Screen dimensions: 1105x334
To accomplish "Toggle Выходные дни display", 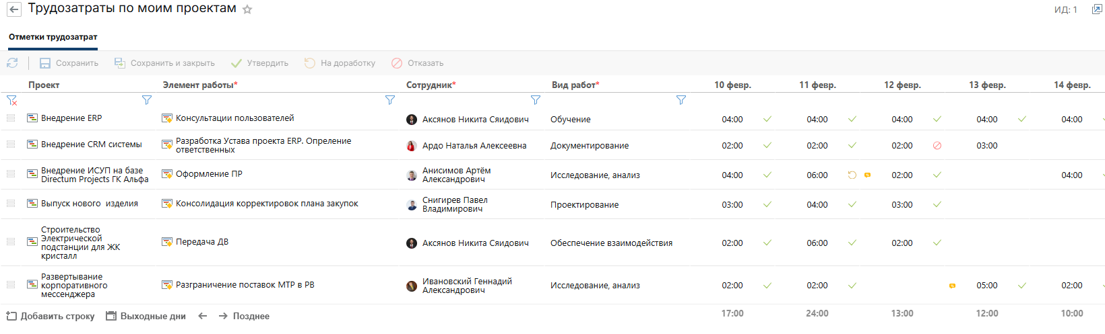I will [146, 316].
